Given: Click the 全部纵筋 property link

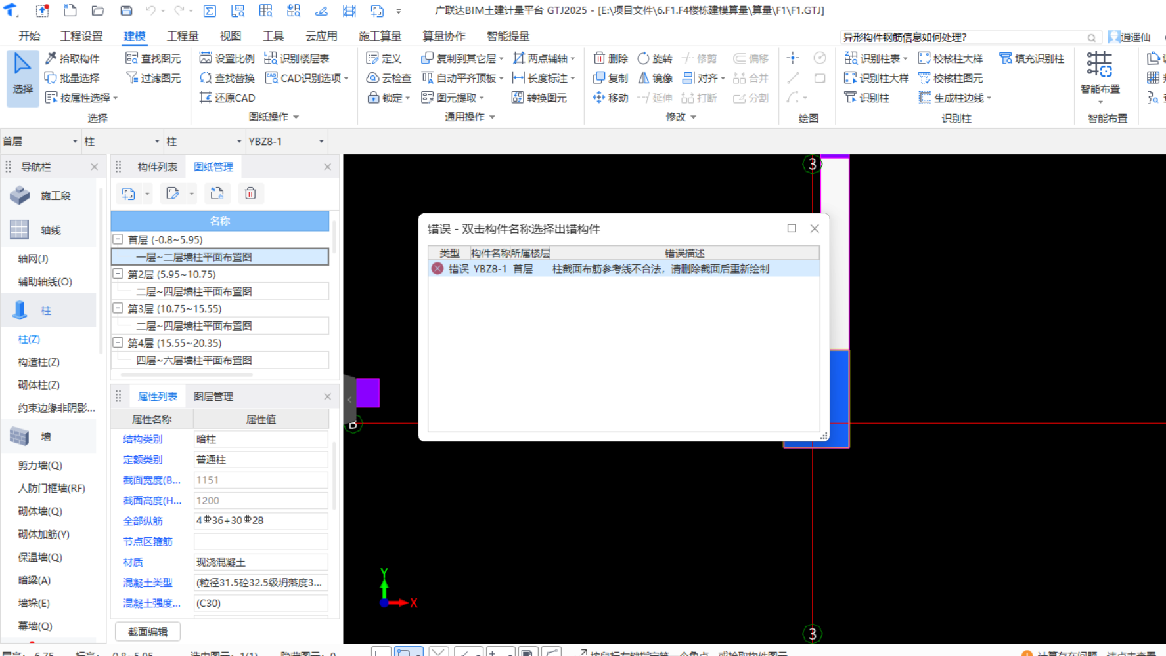Looking at the screenshot, I should pos(143,521).
